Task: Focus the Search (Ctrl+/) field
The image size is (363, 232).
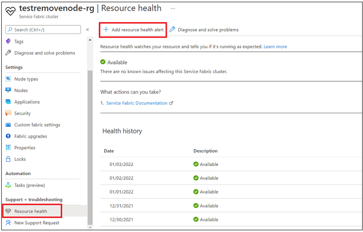Action: 43,29
